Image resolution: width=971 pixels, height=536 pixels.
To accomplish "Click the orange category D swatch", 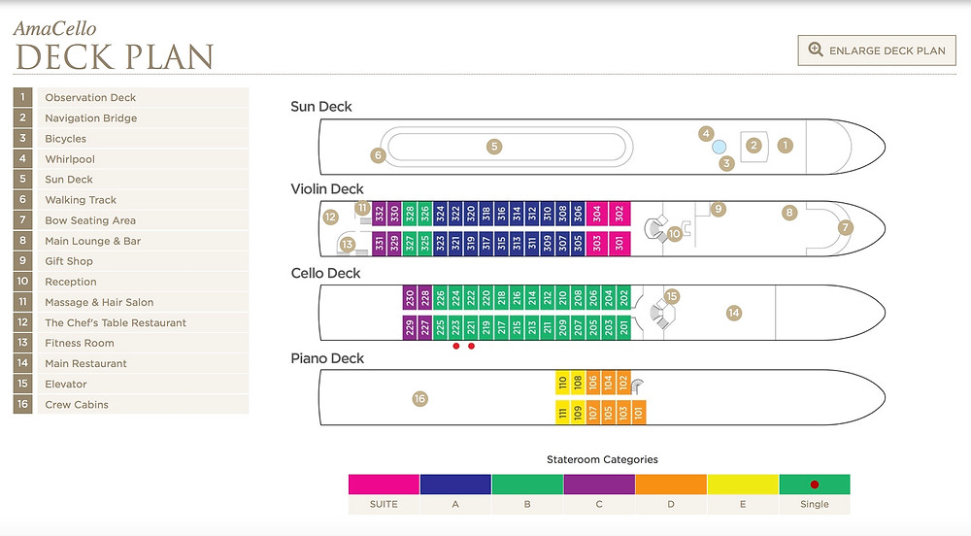I will coord(671,484).
